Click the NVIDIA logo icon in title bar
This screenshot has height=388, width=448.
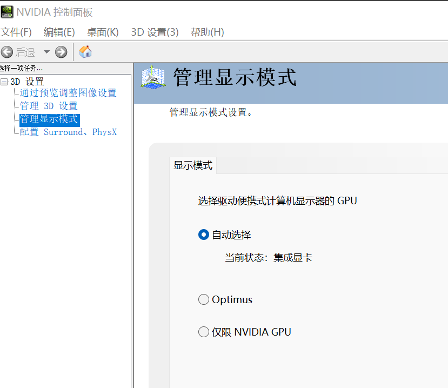click(x=6, y=12)
